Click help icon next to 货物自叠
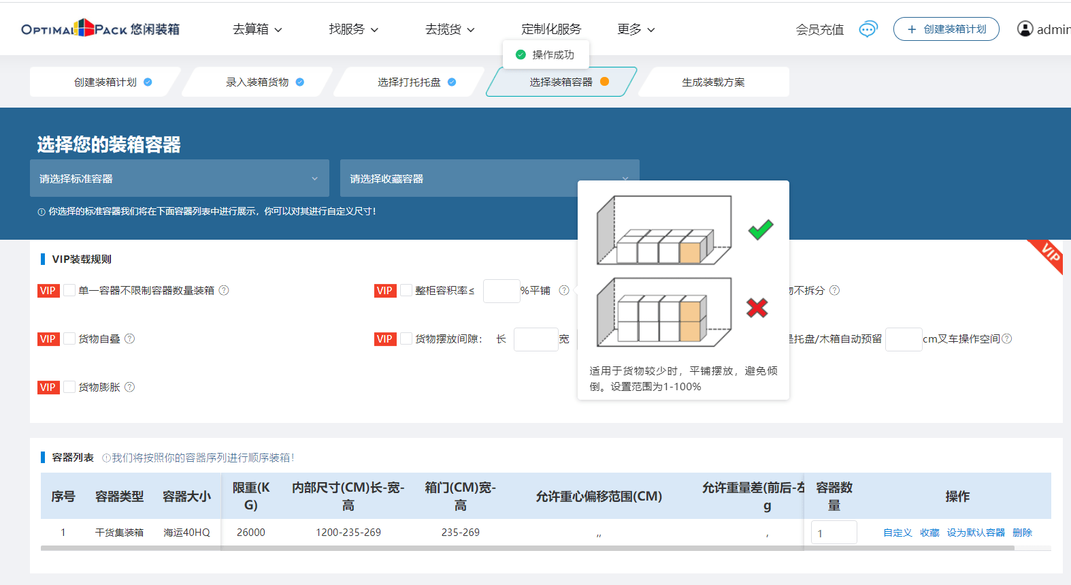 130,338
